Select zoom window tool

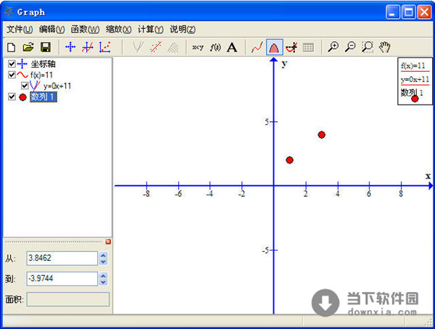tap(368, 47)
